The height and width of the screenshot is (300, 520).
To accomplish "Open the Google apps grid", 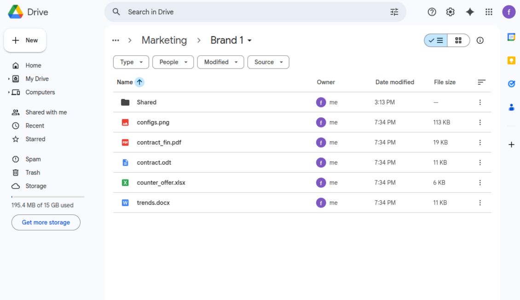I will tap(489, 12).
